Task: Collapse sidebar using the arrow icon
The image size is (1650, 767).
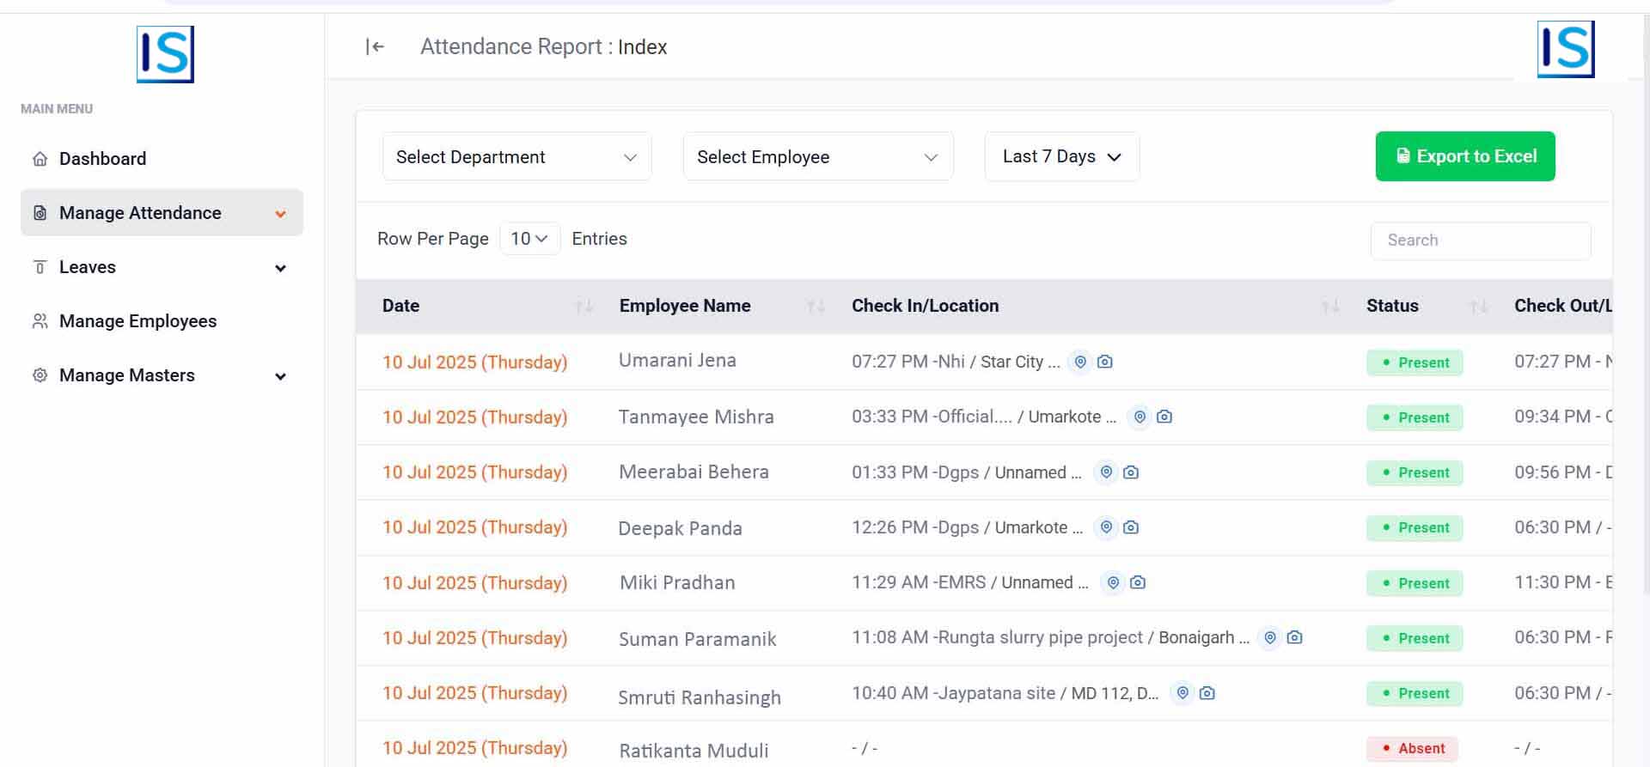Action: coord(375,47)
